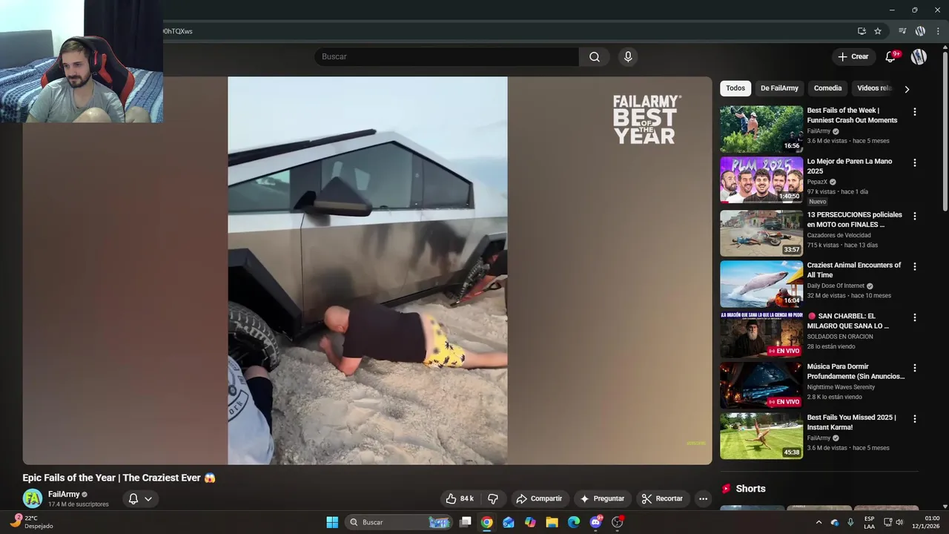Click the video player to pause
Viewport: 949px width, 534px height.
[x=367, y=271]
